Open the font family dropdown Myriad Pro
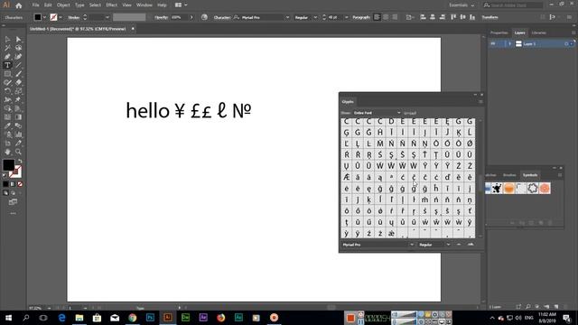Screen dimensions: 578x325 pos(287,17)
